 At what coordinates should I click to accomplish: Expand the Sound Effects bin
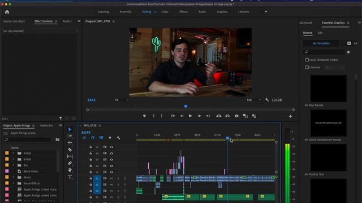click(x=14, y=183)
